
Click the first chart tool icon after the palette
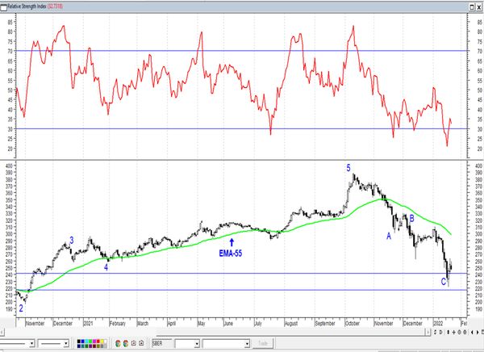[x=118, y=343]
